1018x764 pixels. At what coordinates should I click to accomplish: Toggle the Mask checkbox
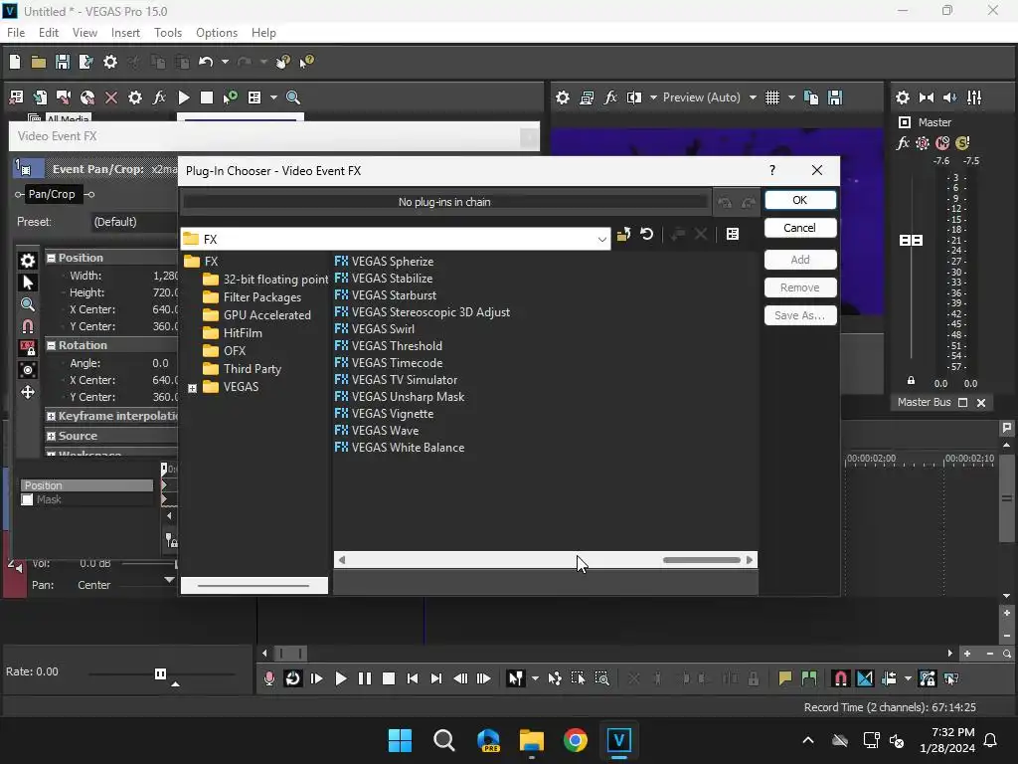[x=27, y=499]
